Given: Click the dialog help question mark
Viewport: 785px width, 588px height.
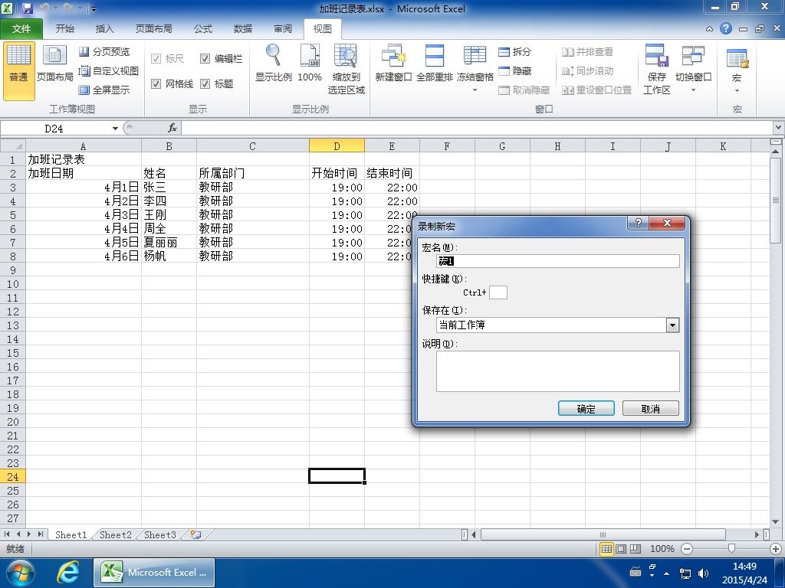Looking at the screenshot, I should coord(639,223).
